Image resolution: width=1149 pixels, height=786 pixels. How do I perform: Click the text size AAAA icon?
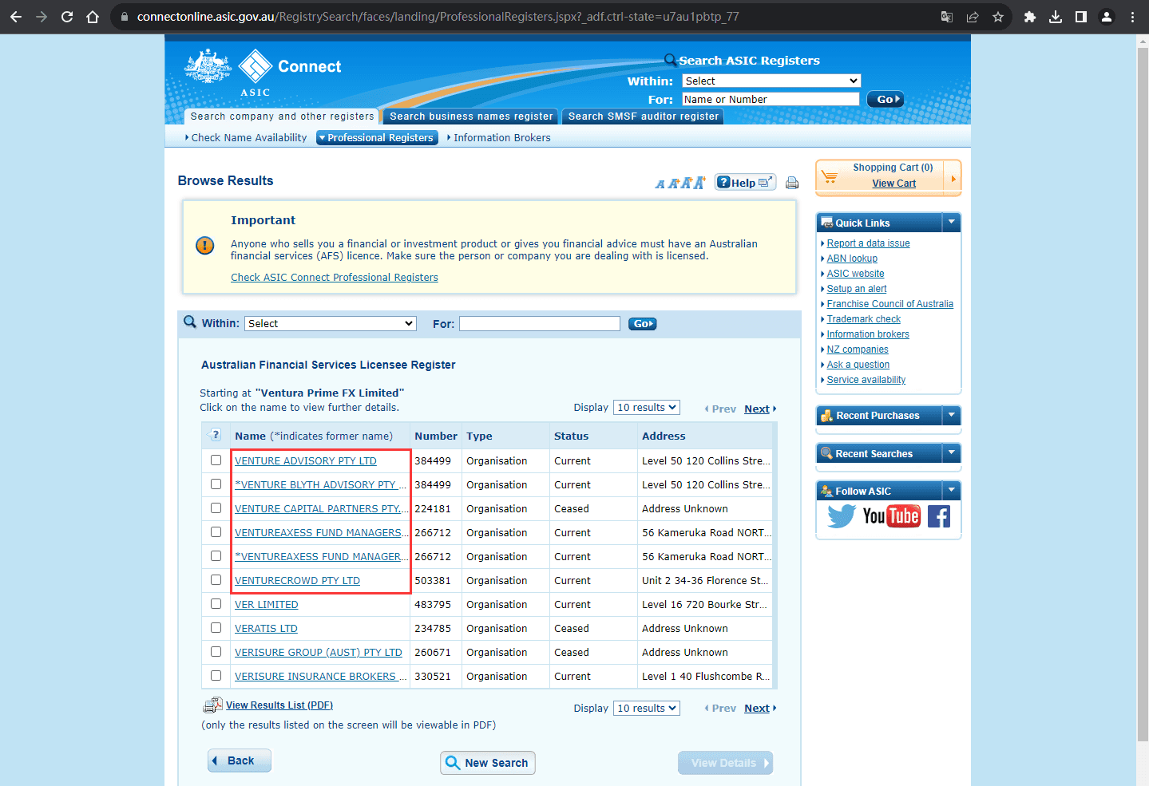click(x=680, y=183)
